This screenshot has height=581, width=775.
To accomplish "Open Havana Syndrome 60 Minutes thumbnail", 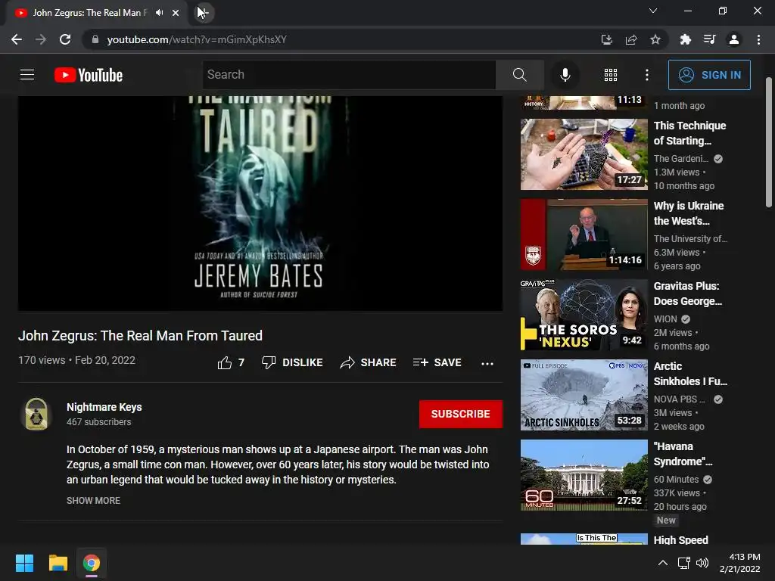I will (584, 475).
